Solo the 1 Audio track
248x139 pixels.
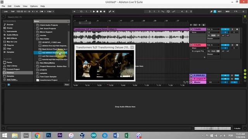tap(232, 29)
